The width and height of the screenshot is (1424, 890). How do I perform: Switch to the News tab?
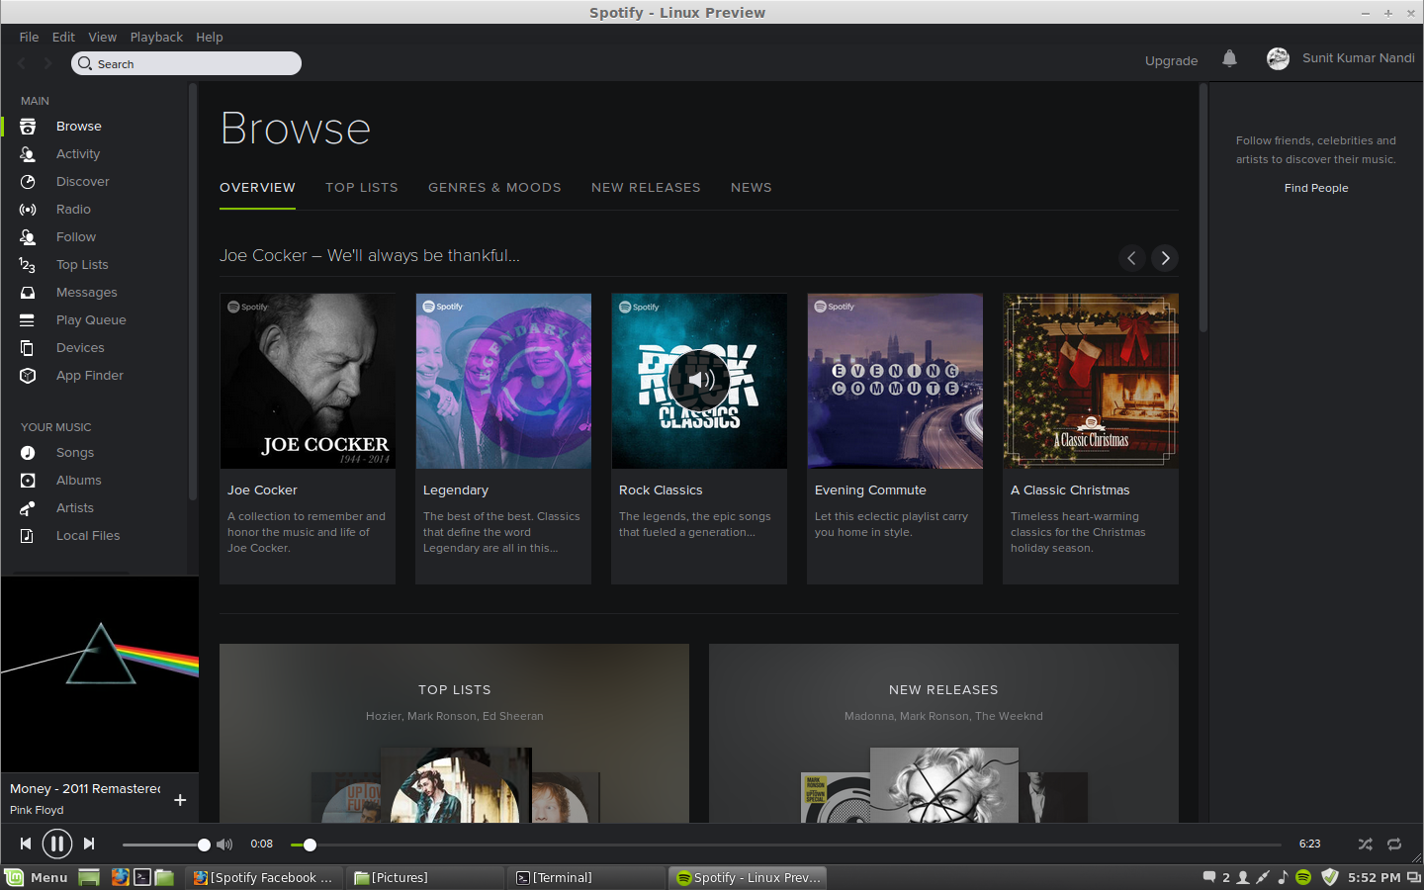coord(752,188)
